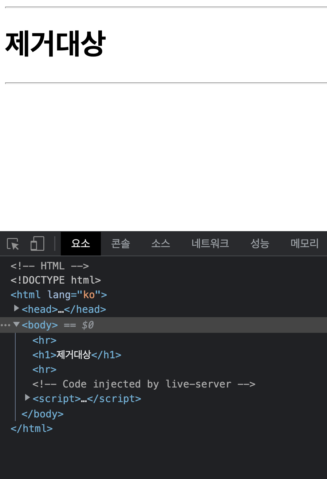This screenshot has width=327, height=479.
Task: Activate the inspect element picker icon
Action: (x=13, y=244)
